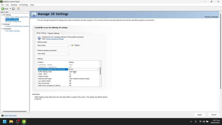Open Global presets Base profile dropdown
The image size is (222, 125).
(x=53, y=45)
